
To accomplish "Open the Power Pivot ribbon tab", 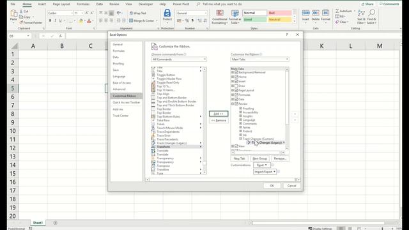I will [x=181, y=4].
